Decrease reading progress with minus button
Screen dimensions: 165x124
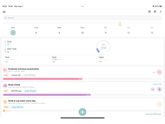pyautogui.click(x=153, y=90)
